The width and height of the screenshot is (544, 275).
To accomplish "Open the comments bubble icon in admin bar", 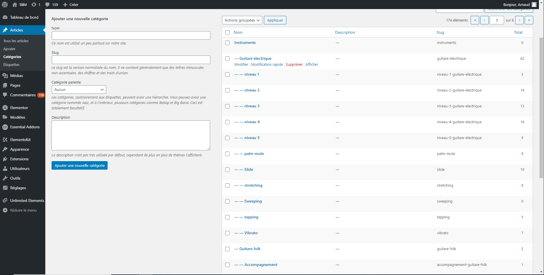I will point(48,5).
